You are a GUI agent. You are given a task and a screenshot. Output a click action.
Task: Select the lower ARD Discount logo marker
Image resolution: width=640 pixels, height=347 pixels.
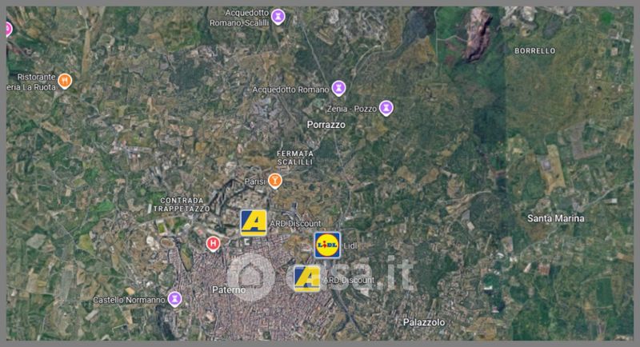click(307, 278)
